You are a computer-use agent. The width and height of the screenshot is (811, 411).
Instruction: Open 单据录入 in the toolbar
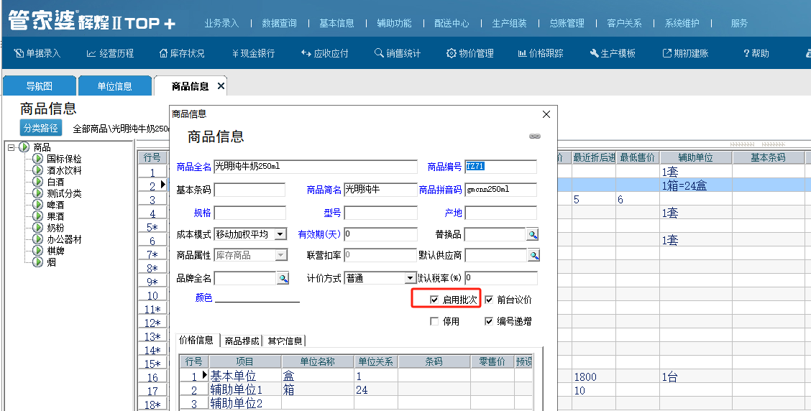click(x=37, y=53)
